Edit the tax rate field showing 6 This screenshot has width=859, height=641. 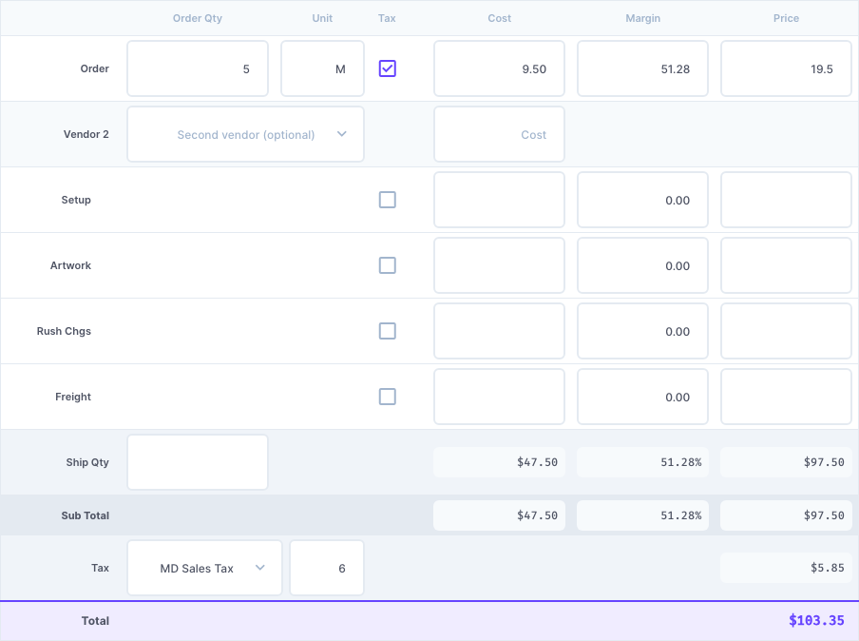point(327,568)
